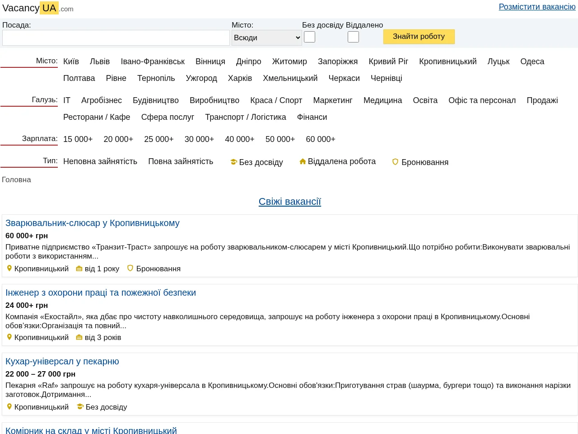This screenshot has height=434, width=578.
Task: Click the shield icon in the Зварювальник-слюсар listing
Action: [x=130, y=268]
